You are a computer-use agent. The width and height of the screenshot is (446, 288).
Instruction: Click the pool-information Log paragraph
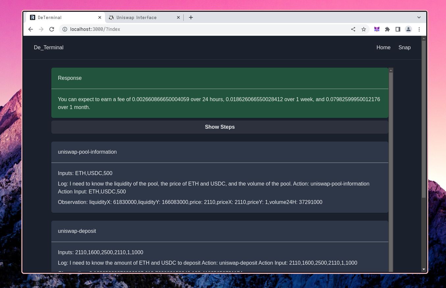pyautogui.click(x=214, y=188)
